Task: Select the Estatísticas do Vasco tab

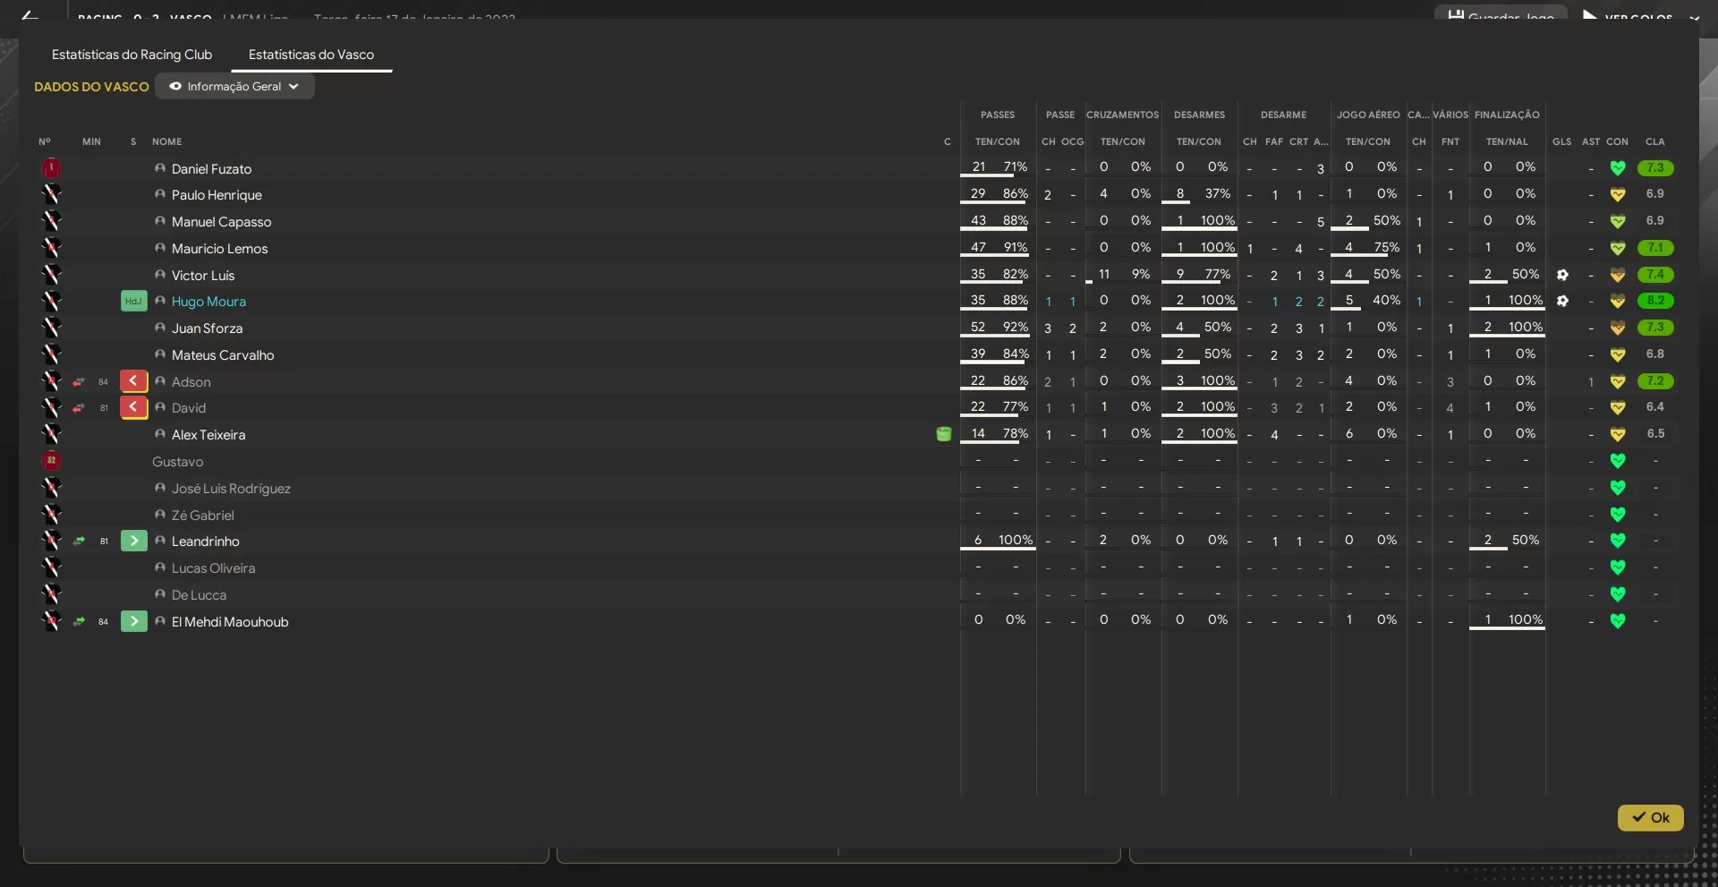Action: coord(311,55)
